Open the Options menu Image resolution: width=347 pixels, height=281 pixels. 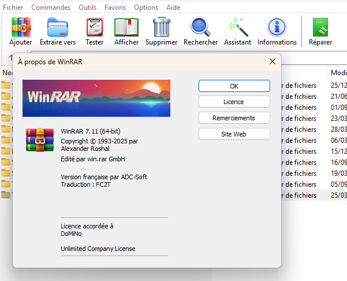pos(146,8)
